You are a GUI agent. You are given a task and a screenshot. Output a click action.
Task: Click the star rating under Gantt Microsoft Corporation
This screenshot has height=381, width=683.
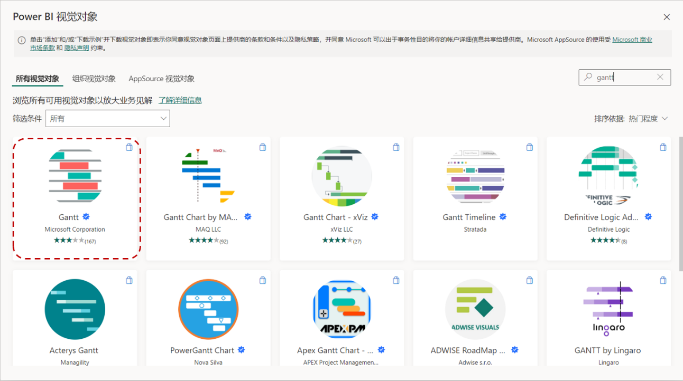(69, 241)
